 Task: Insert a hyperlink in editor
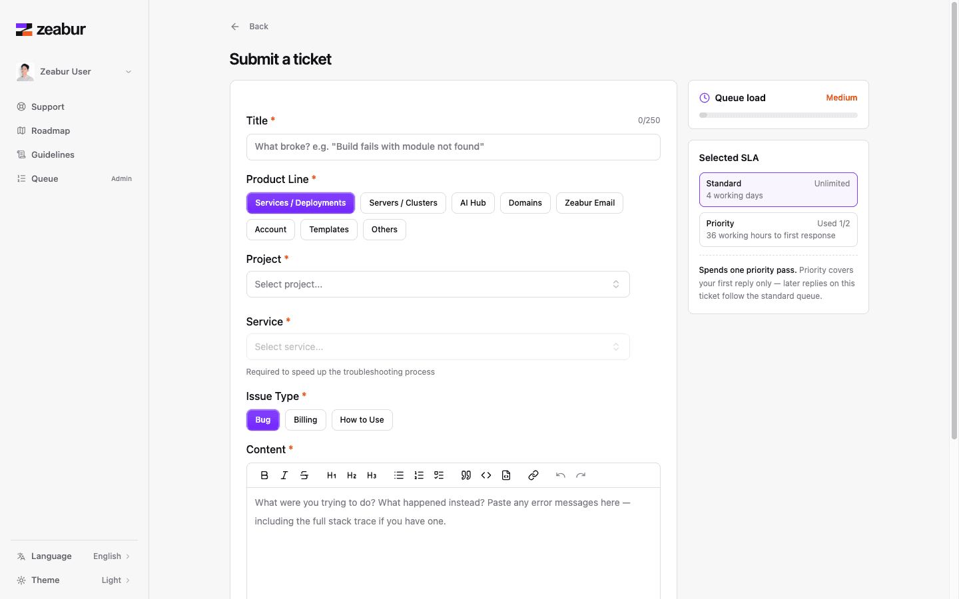point(533,475)
